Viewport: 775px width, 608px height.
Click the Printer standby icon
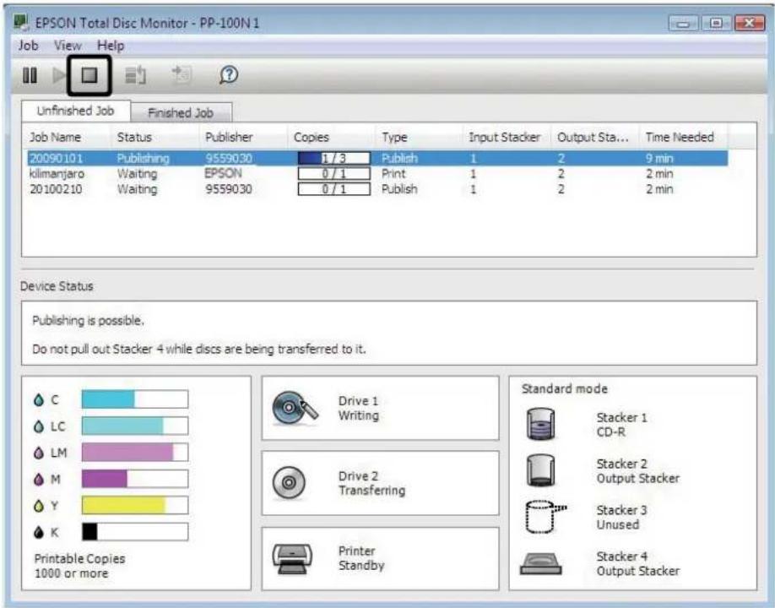pyautogui.click(x=292, y=559)
